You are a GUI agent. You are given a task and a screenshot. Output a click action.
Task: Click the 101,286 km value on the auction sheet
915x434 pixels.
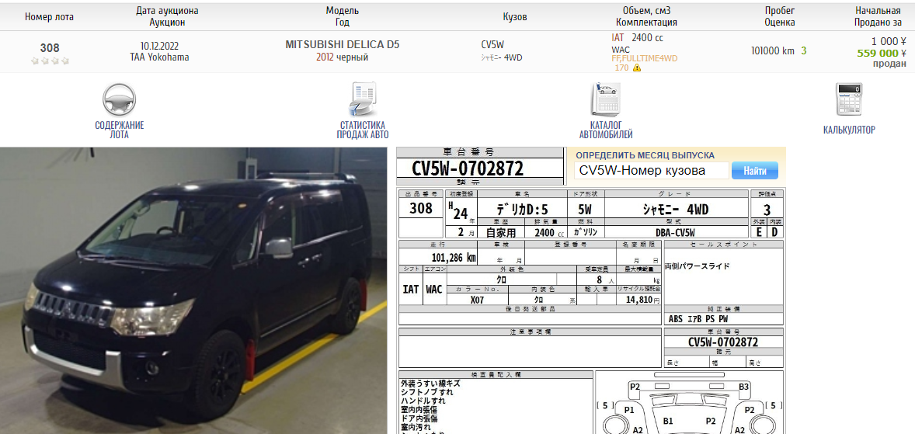[x=454, y=258]
